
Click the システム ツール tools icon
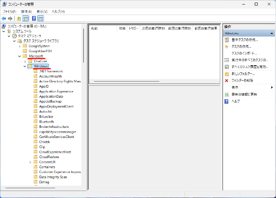coord(9,31)
